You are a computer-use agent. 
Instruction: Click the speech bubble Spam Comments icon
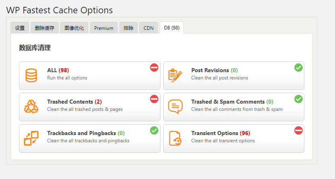[175, 106]
